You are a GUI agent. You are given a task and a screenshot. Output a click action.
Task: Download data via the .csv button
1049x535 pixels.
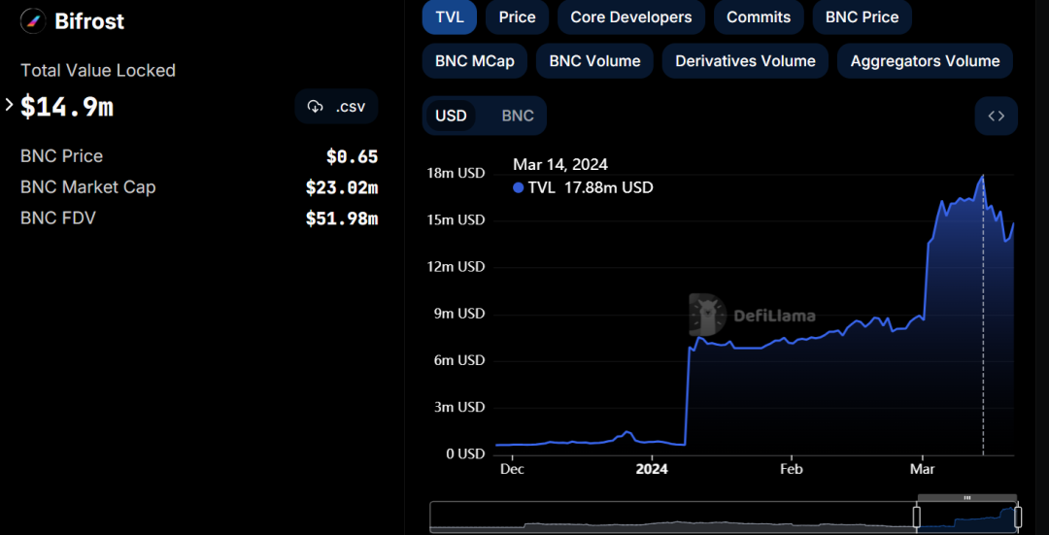[336, 107]
